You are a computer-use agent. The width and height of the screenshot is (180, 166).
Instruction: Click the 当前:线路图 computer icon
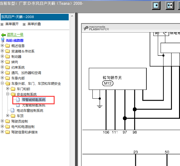click(3, 40)
